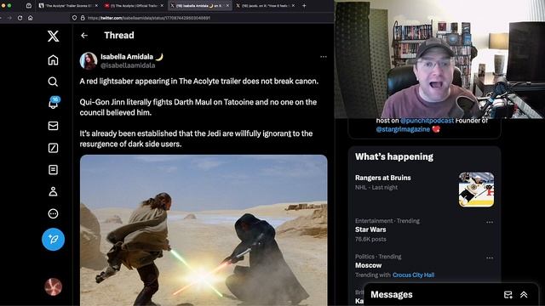Screen dimensions: 545x306
Task: Click the 'It's already been established' tweet paragraph
Action: pyautogui.click(x=196, y=139)
